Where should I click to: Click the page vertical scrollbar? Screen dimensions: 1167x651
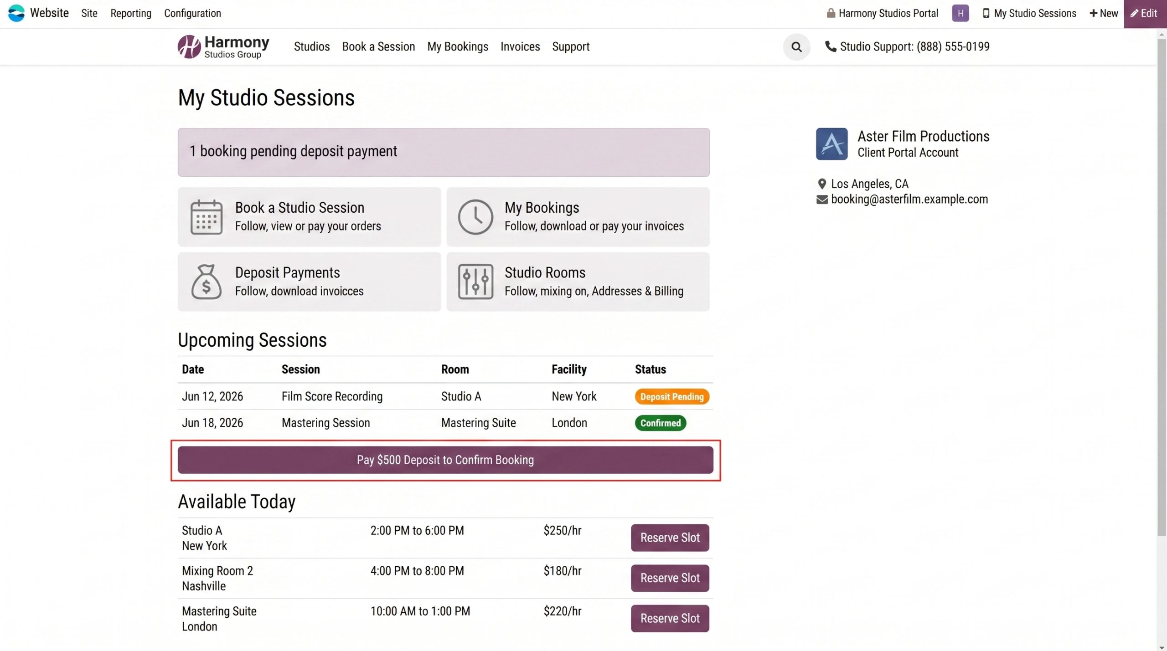(1162, 287)
